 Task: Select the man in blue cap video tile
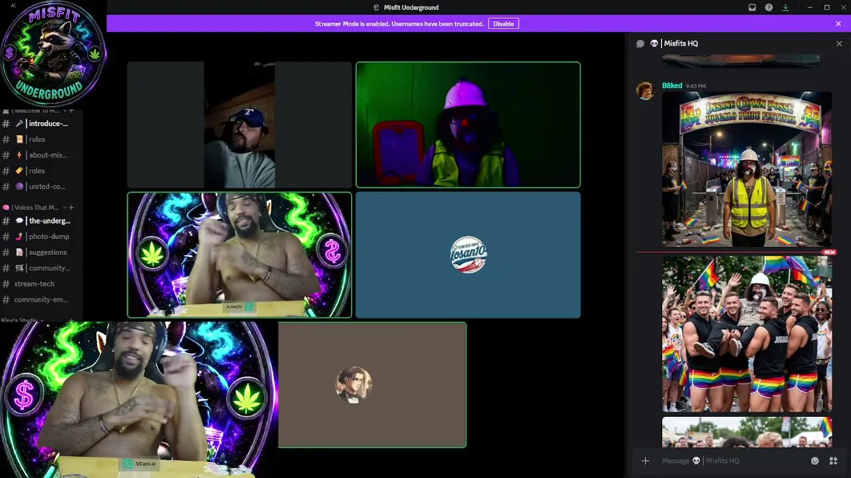click(239, 125)
